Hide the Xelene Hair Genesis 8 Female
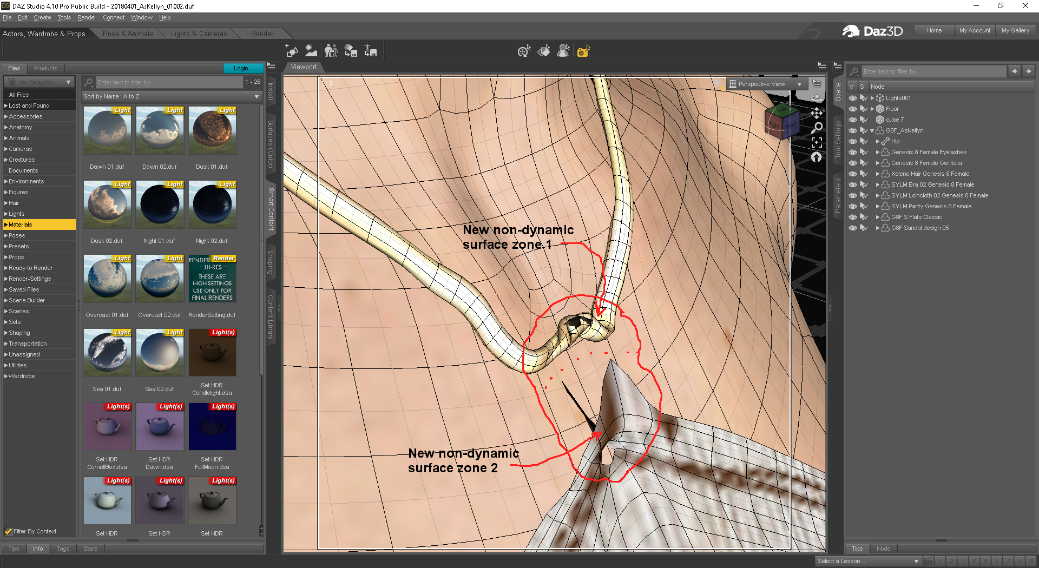1039x568 pixels. (x=853, y=174)
